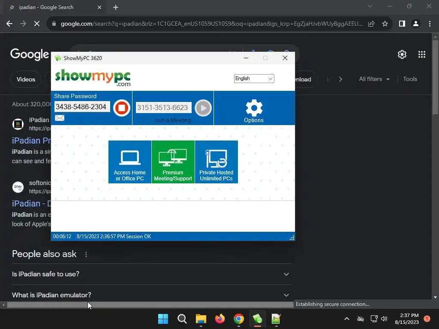Open the clock and date flyout
The image size is (439, 329).
(407, 319)
